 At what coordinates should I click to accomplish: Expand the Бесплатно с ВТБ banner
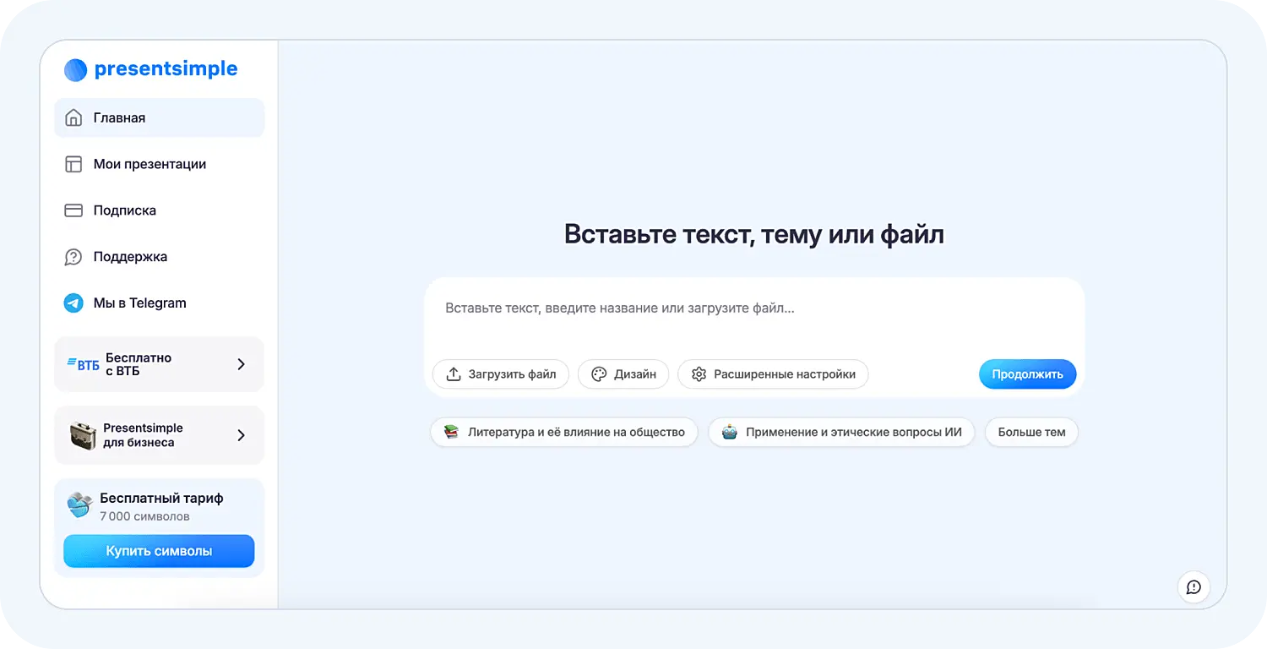click(x=159, y=364)
